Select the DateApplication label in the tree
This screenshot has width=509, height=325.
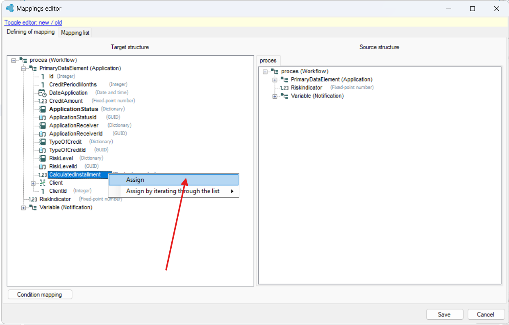[68, 93]
